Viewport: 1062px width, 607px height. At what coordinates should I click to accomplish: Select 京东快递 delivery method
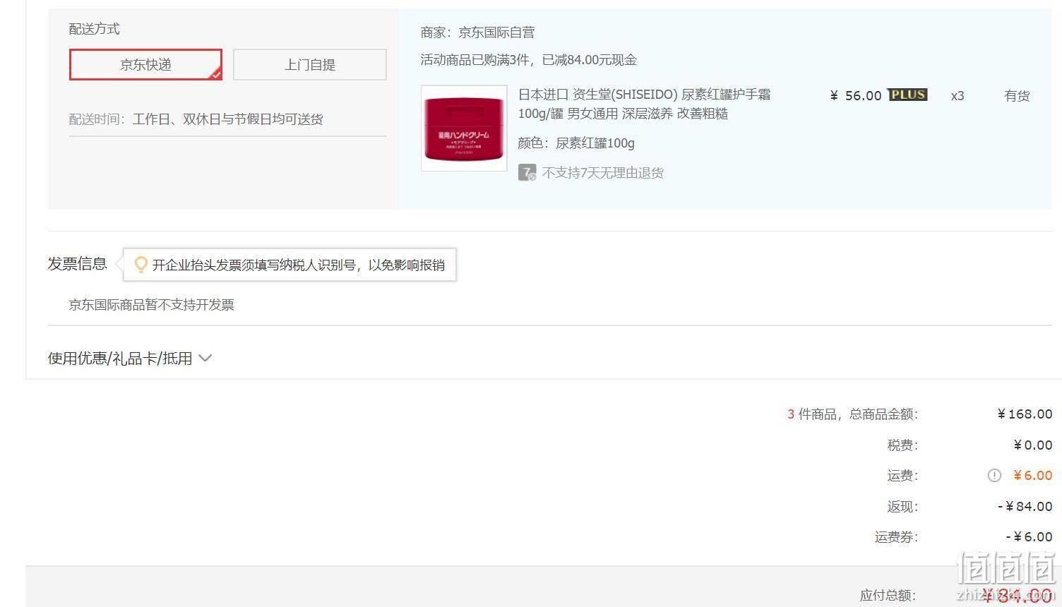point(145,64)
